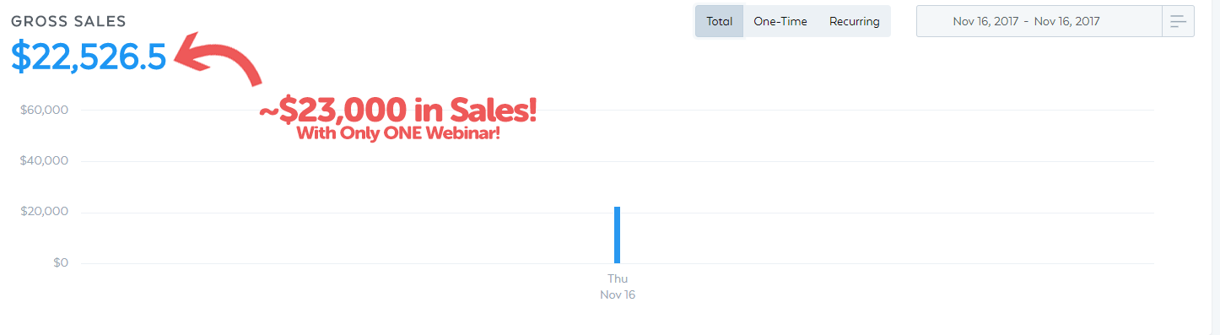Click the ~$23,000 in Sales! text
The image size is (1220, 335).
(x=397, y=111)
